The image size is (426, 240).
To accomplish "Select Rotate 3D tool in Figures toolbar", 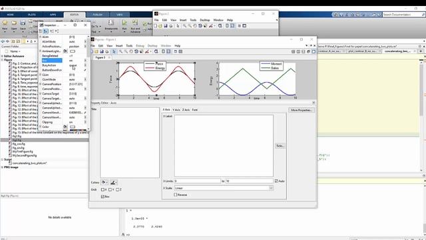I will point(136,51).
